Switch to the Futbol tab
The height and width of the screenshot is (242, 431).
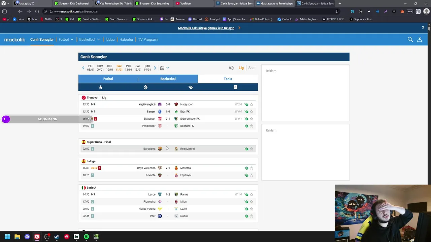tap(108, 79)
